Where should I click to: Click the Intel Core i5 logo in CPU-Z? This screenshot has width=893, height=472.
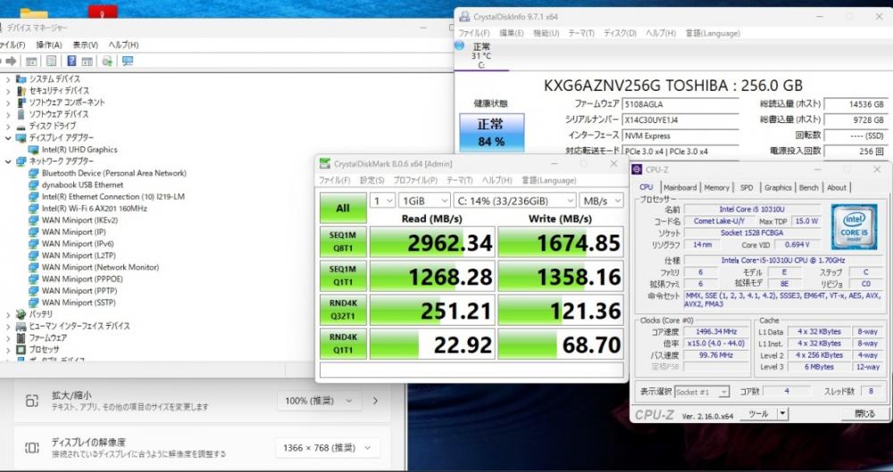click(854, 228)
